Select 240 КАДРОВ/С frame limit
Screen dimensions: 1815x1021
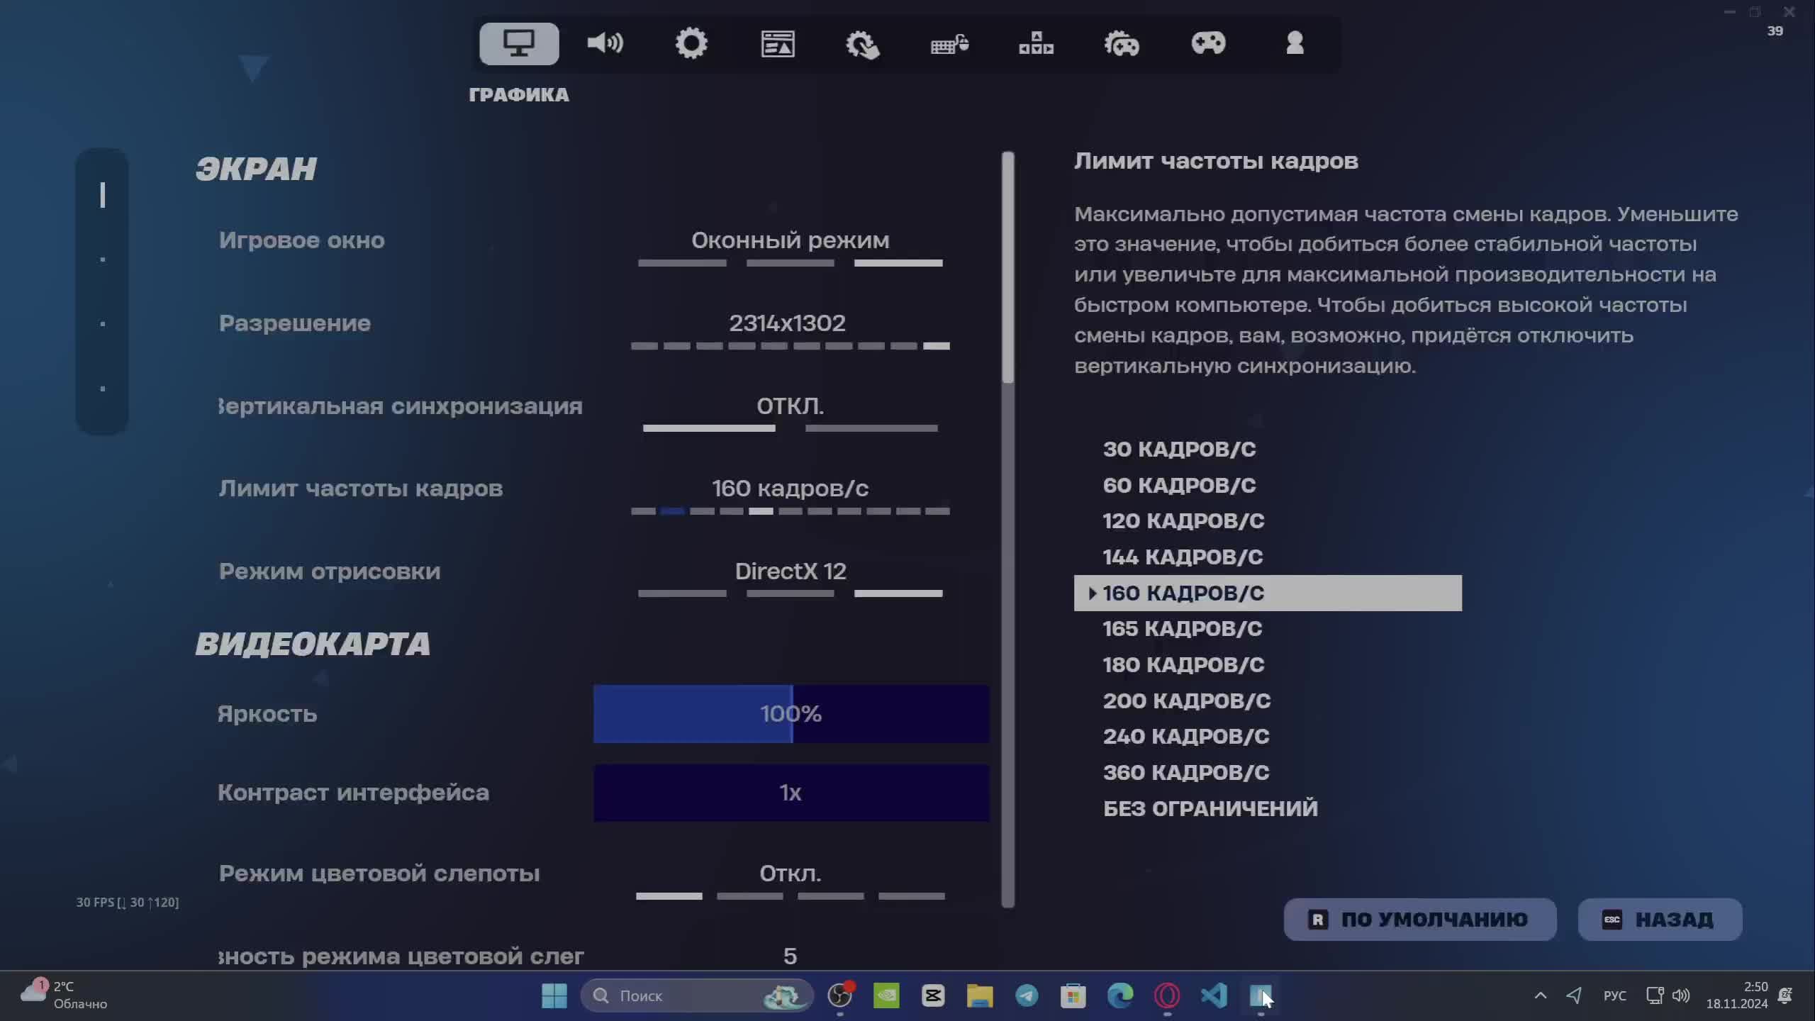(1186, 736)
